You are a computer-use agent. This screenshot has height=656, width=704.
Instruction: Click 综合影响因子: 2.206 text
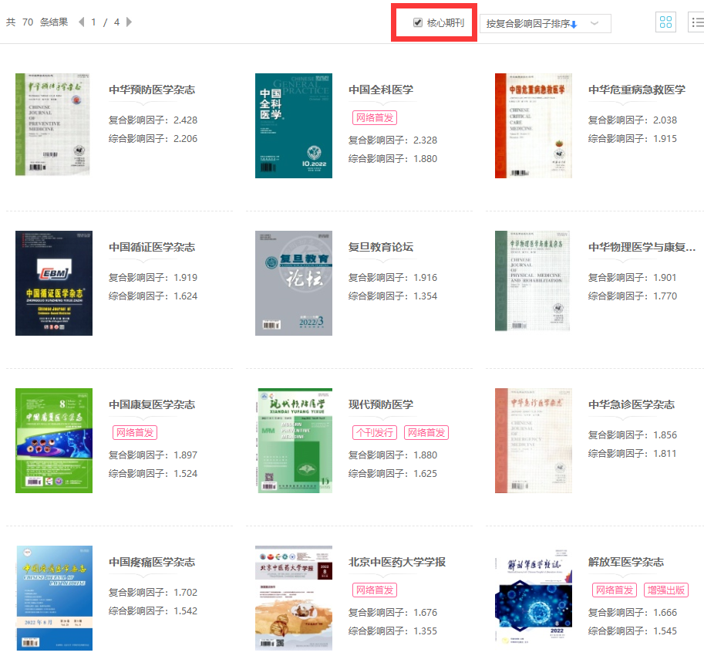(x=153, y=138)
